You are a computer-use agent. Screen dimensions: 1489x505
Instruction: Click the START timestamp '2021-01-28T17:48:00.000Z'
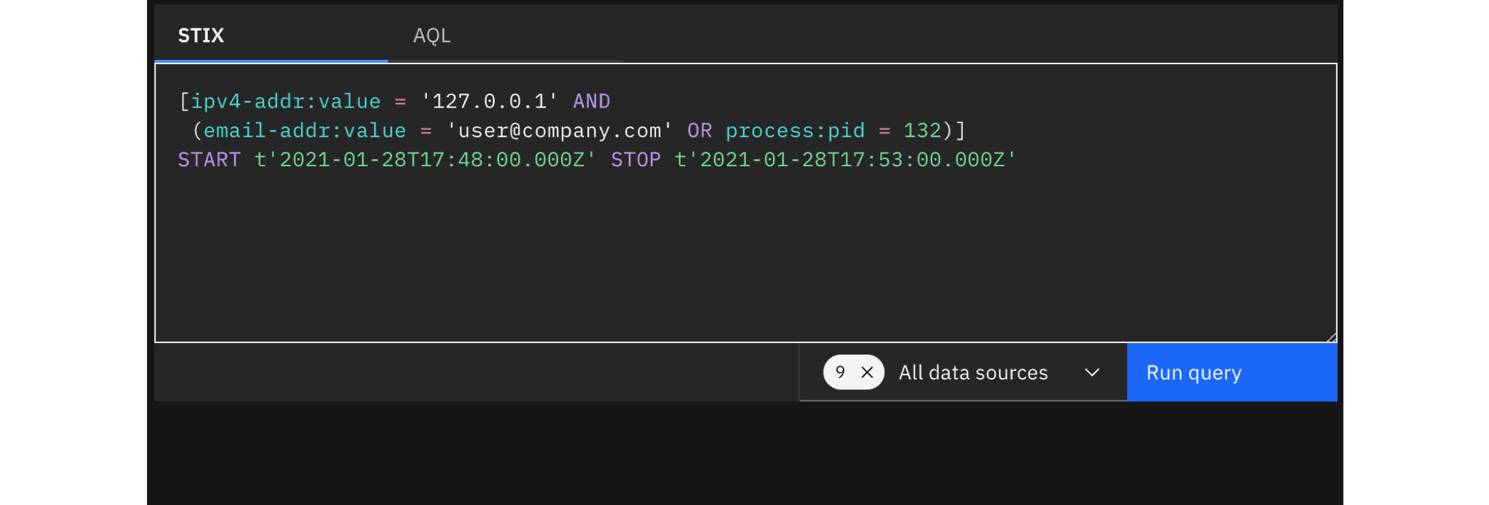425,160
